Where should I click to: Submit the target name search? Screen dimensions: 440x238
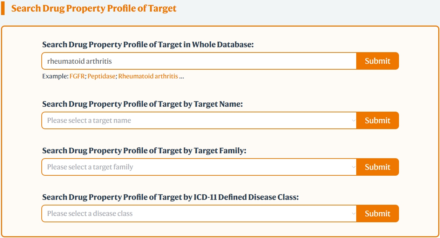click(x=377, y=121)
